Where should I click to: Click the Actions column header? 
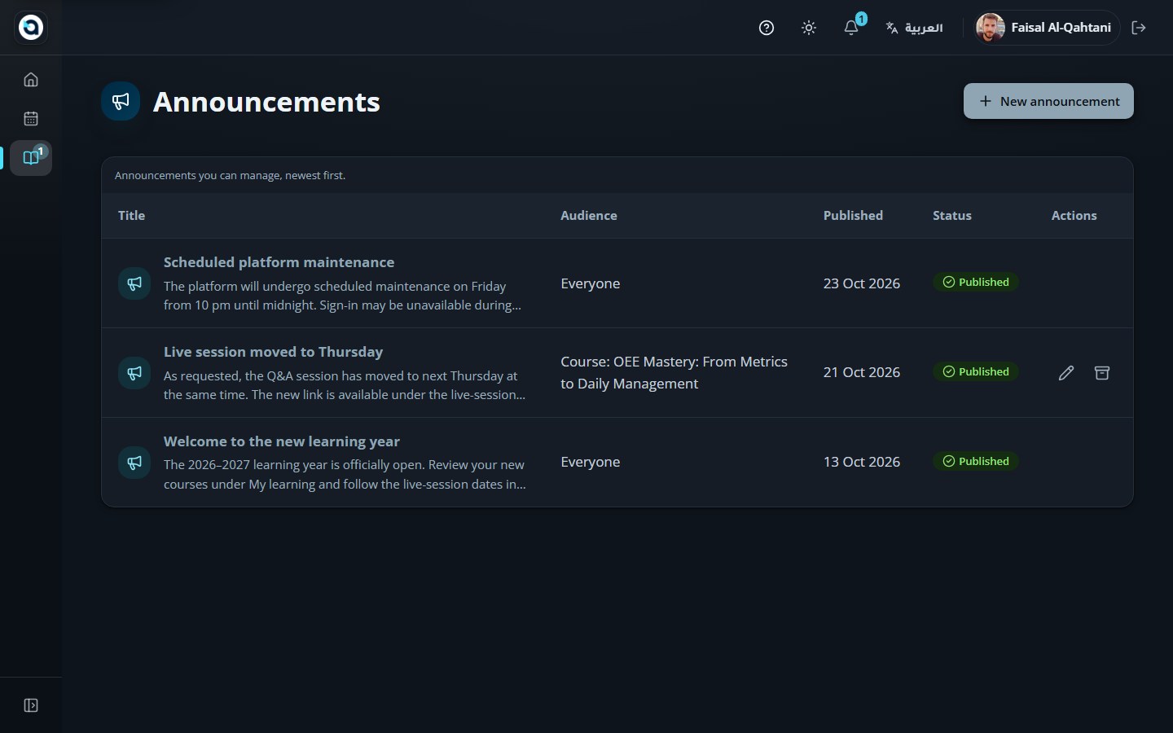[1074, 216]
